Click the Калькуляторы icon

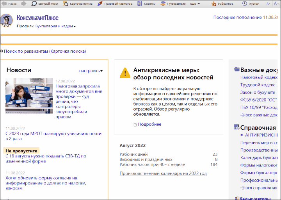[x=237, y=198]
